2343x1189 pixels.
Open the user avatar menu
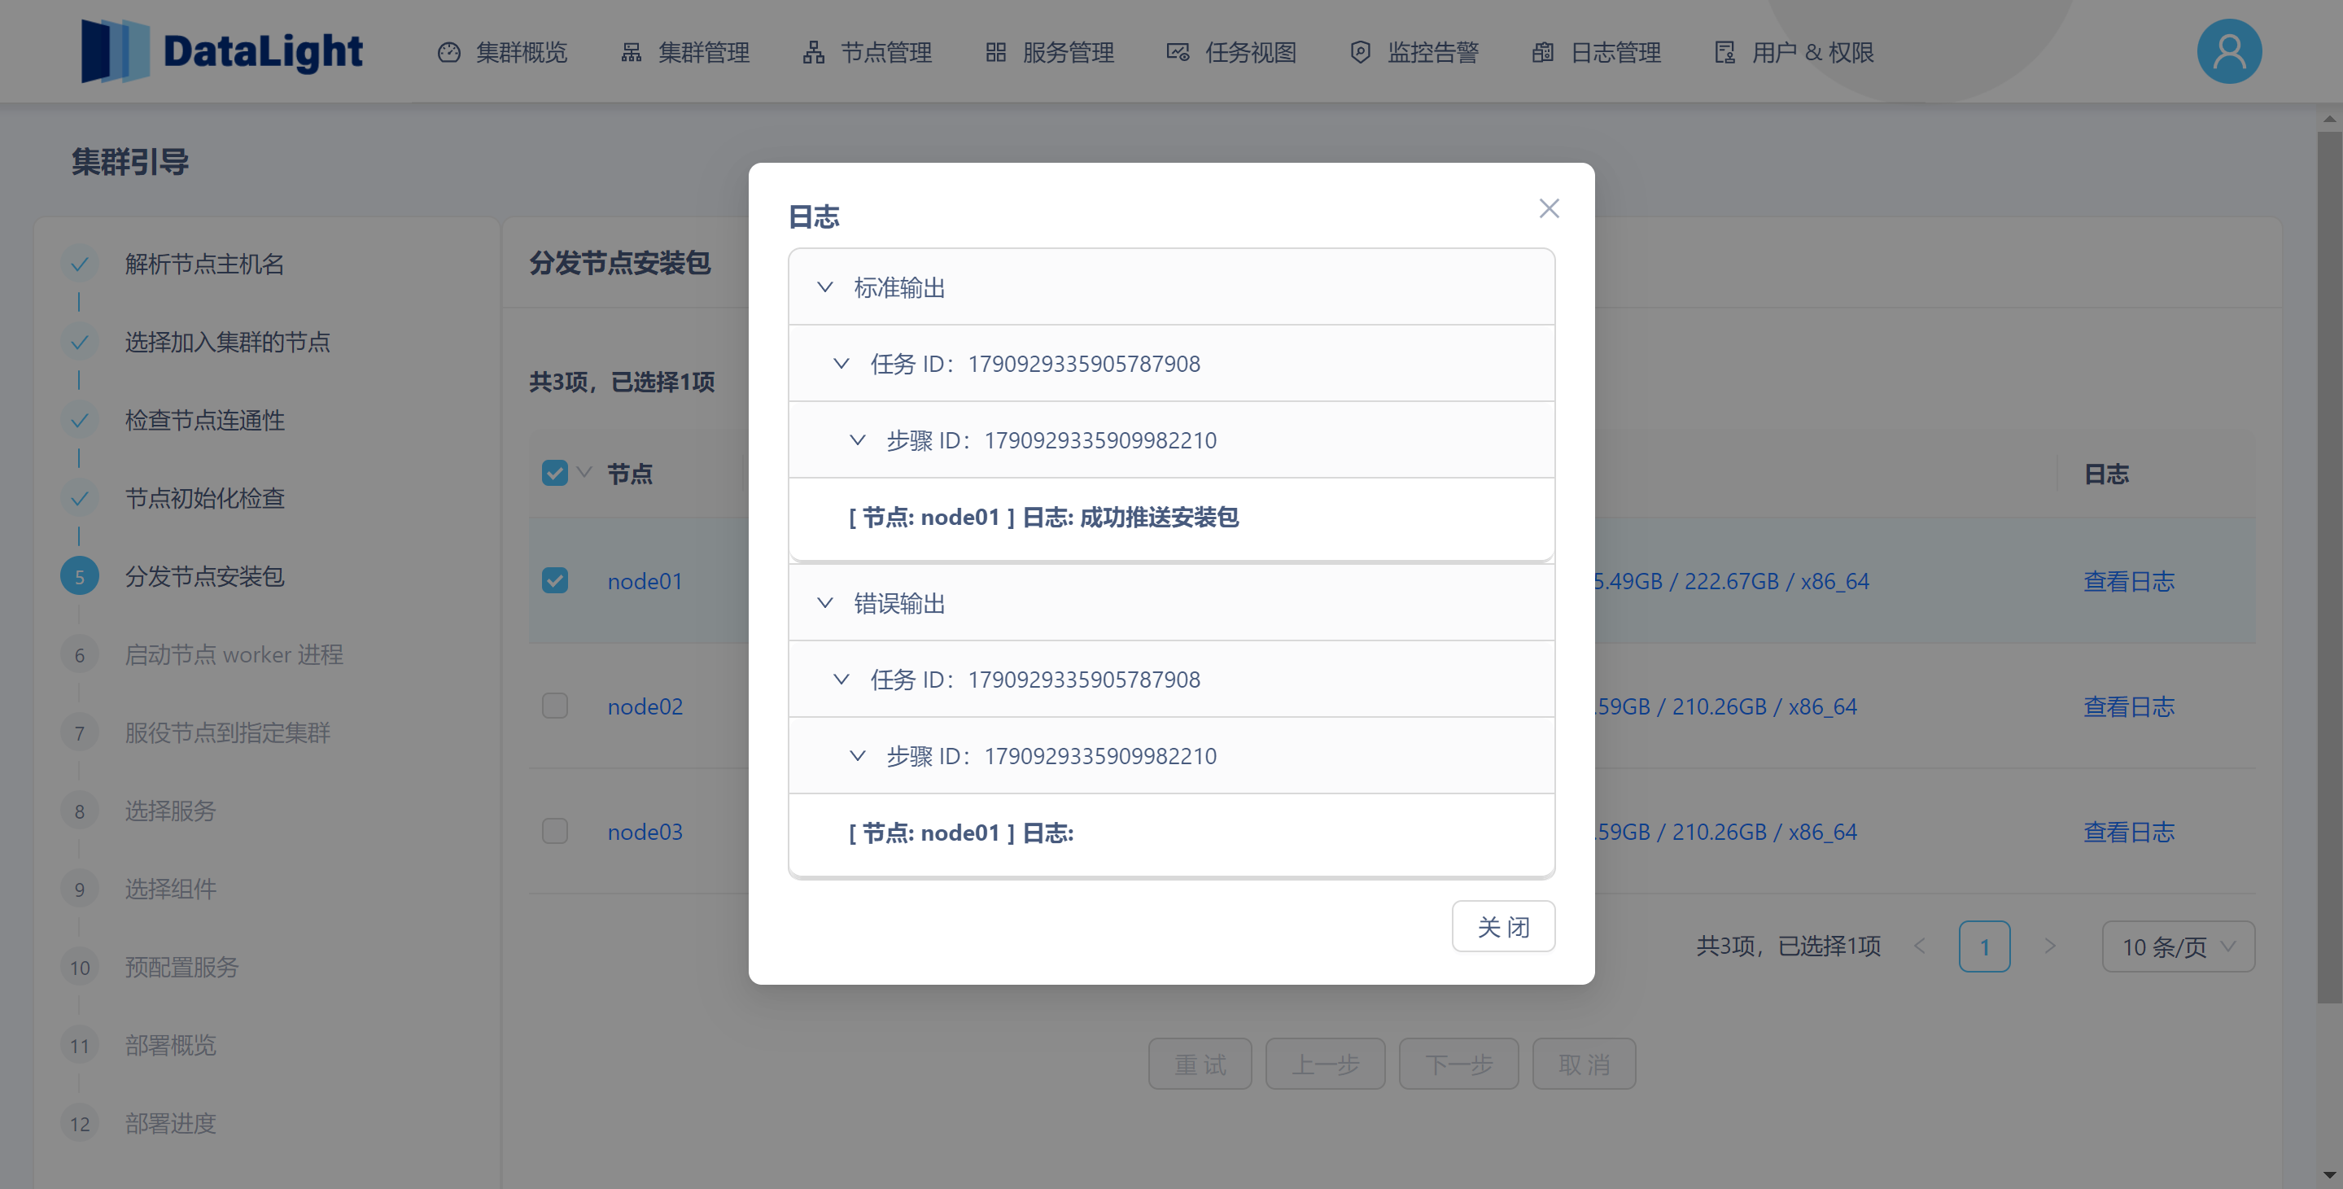[2229, 51]
